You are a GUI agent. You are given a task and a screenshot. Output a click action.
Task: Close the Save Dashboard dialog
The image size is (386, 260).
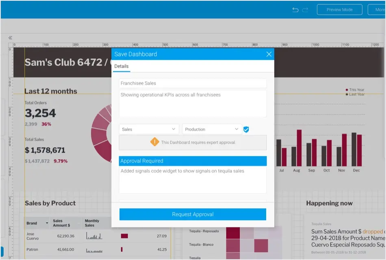click(x=269, y=54)
